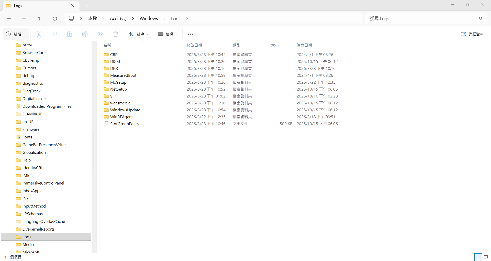This screenshot has height=261, width=491.
Task: Click the Rename icon in toolbar
Action: click(85, 34)
